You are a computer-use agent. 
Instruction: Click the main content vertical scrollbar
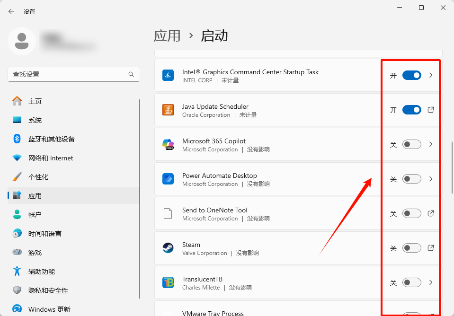[x=452, y=167]
